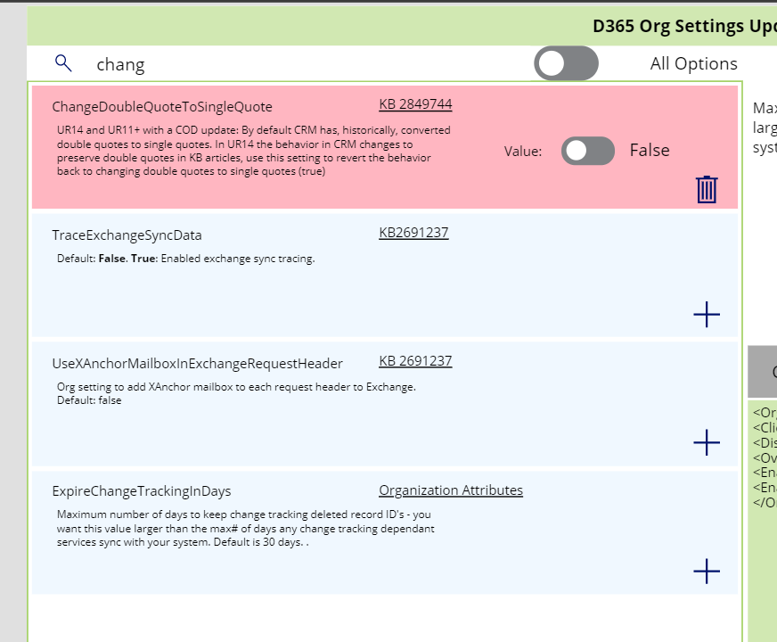The width and height of the screenshot is (777, 642).
Task: Click the 'Value:' label
Action: pyautogui.click(x=523, y=152)
